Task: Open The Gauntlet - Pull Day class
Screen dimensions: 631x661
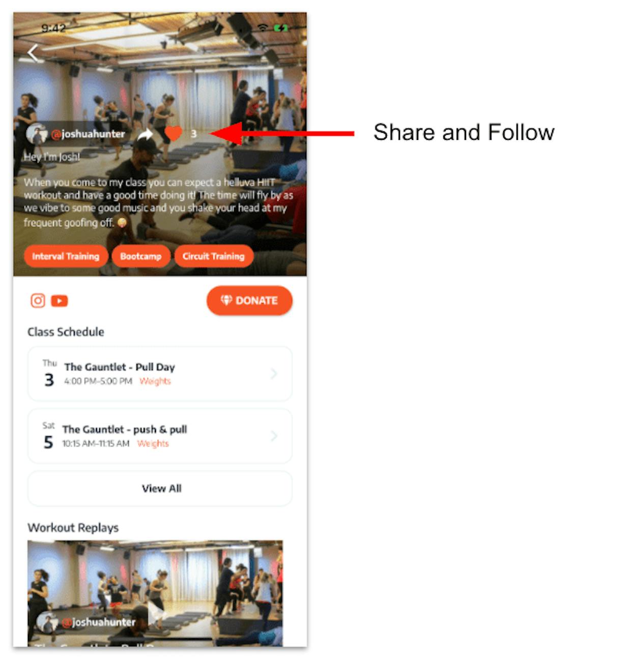Action: click(x=160, y=374)
